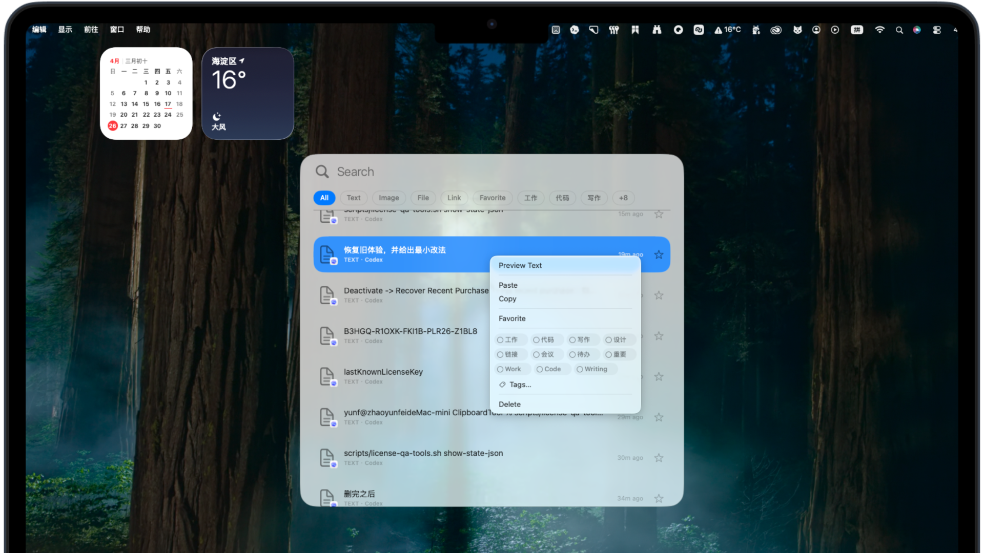The height and width of the screenshot is (553, 984).
Task: Switch to the Link filter chip
Action: coord(454,198)
